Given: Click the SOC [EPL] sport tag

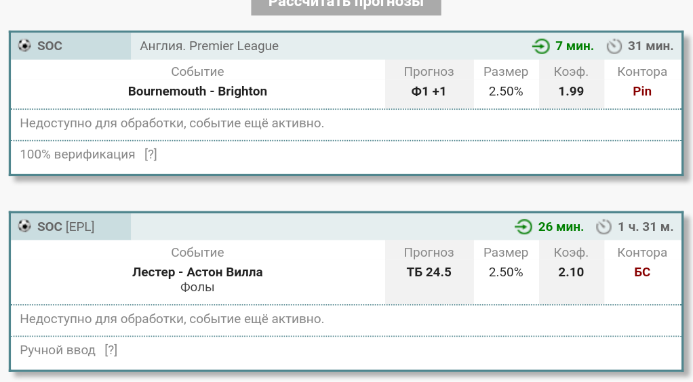Looking at the screenshot, I should coord(66,227).
